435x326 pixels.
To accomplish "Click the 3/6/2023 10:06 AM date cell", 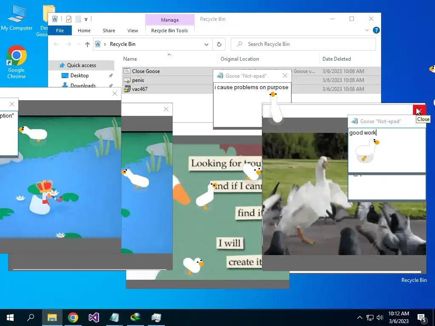I will tap(343, 71).
